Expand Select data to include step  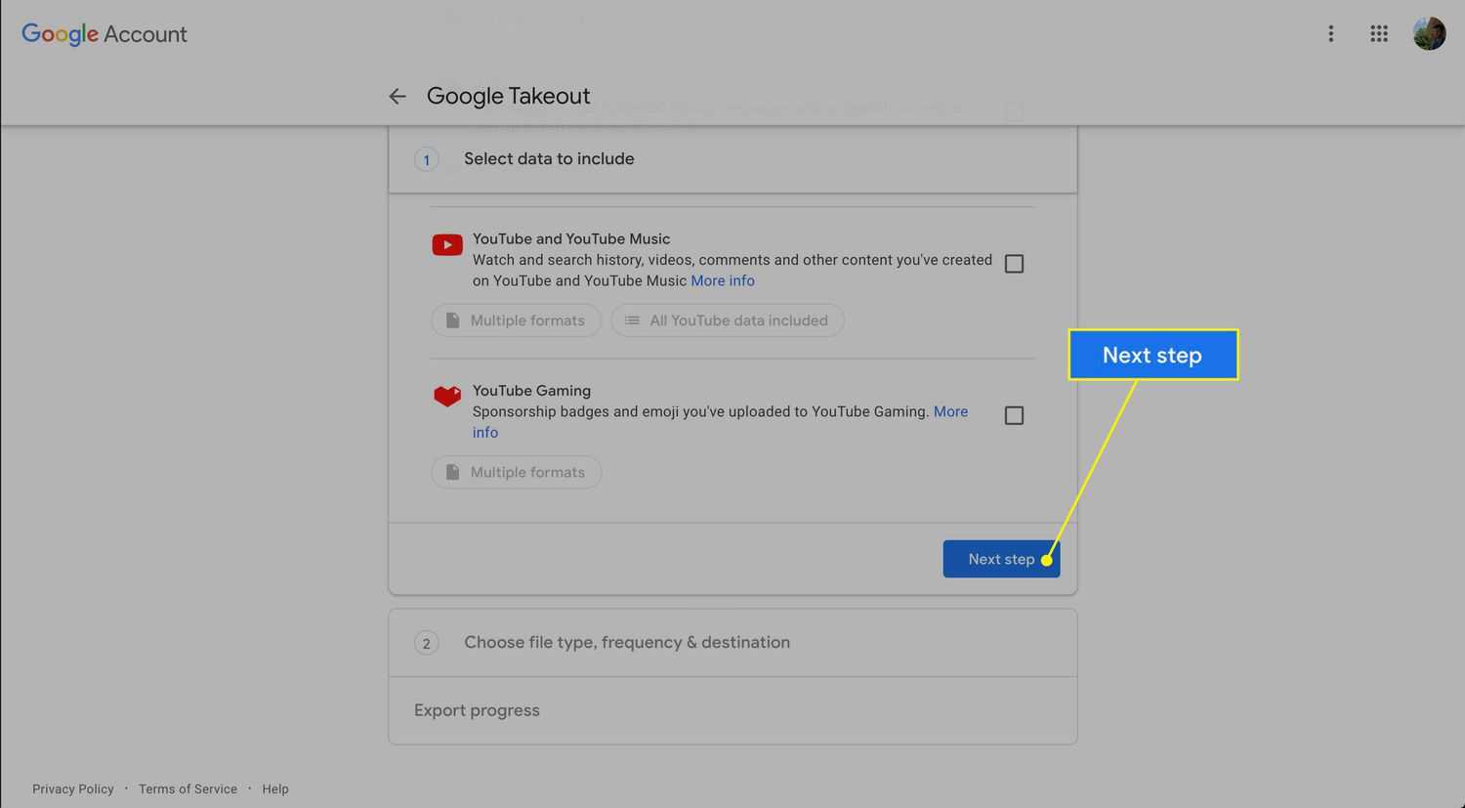coord(732,159)
